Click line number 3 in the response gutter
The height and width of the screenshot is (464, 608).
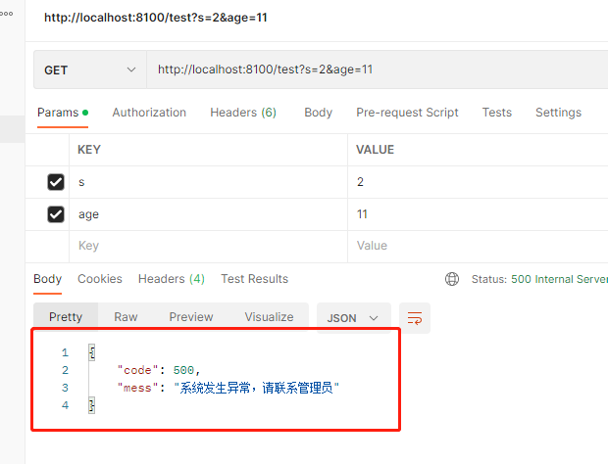[x=65, y=388]
